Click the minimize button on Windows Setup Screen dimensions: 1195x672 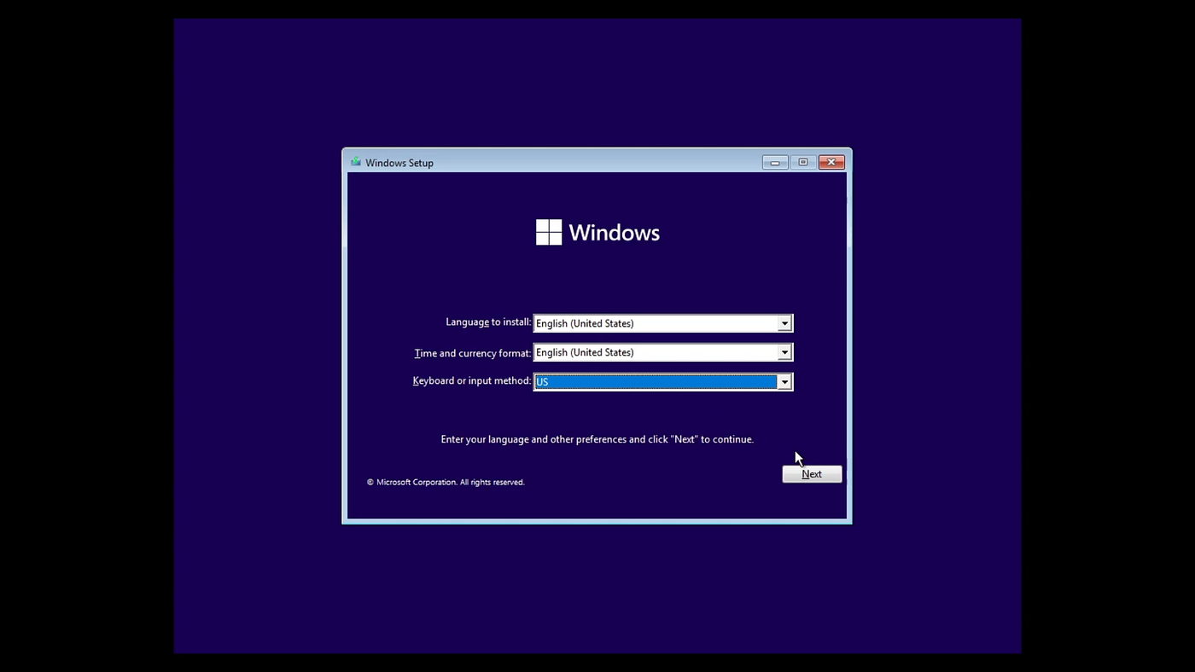(774, 161)
